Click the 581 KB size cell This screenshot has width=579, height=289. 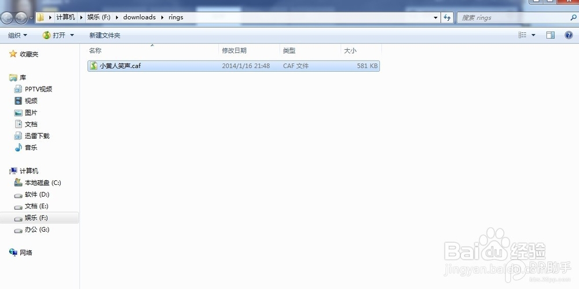pos(368,66)
